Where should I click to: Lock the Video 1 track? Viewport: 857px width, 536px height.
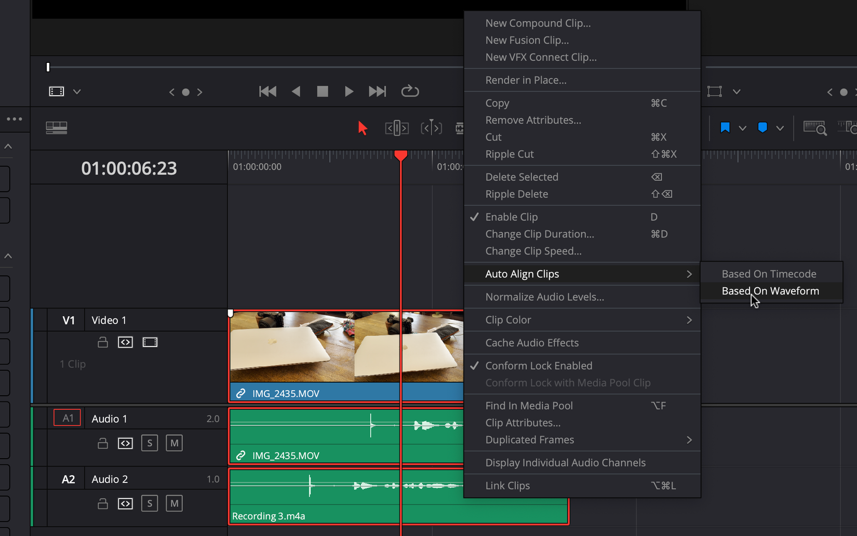point(102,342)
